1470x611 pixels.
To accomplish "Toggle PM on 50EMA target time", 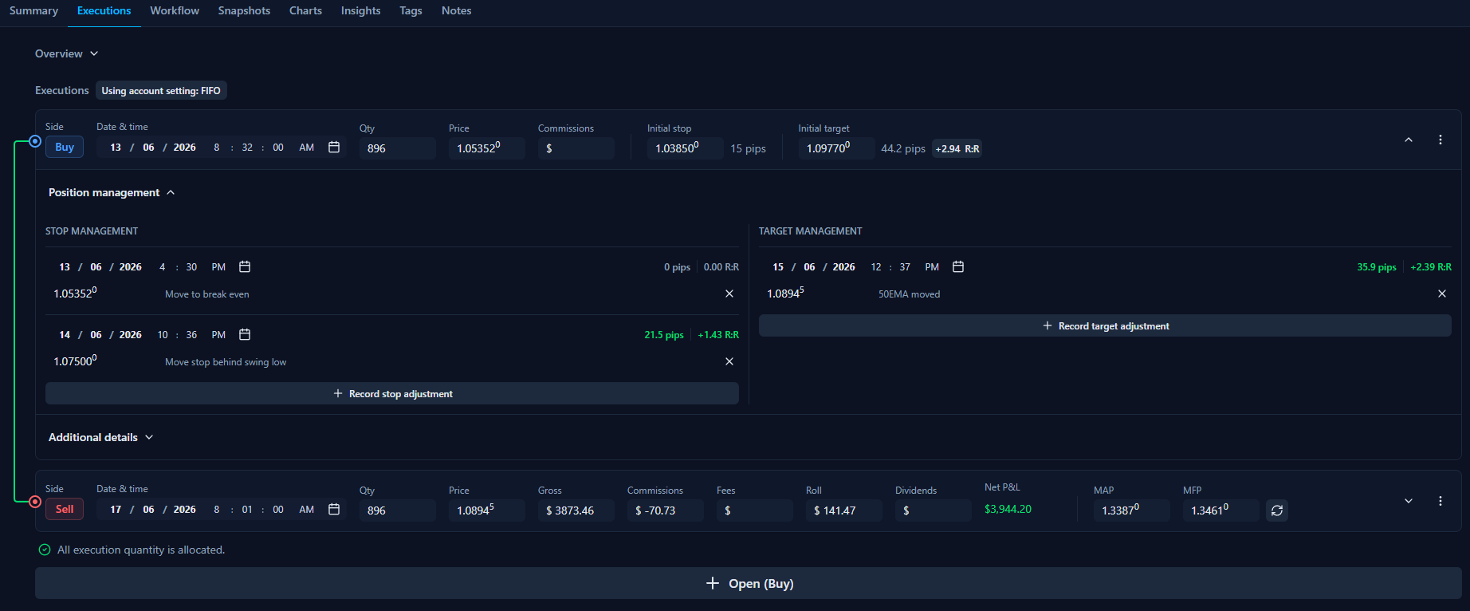I will pos(932,267).
